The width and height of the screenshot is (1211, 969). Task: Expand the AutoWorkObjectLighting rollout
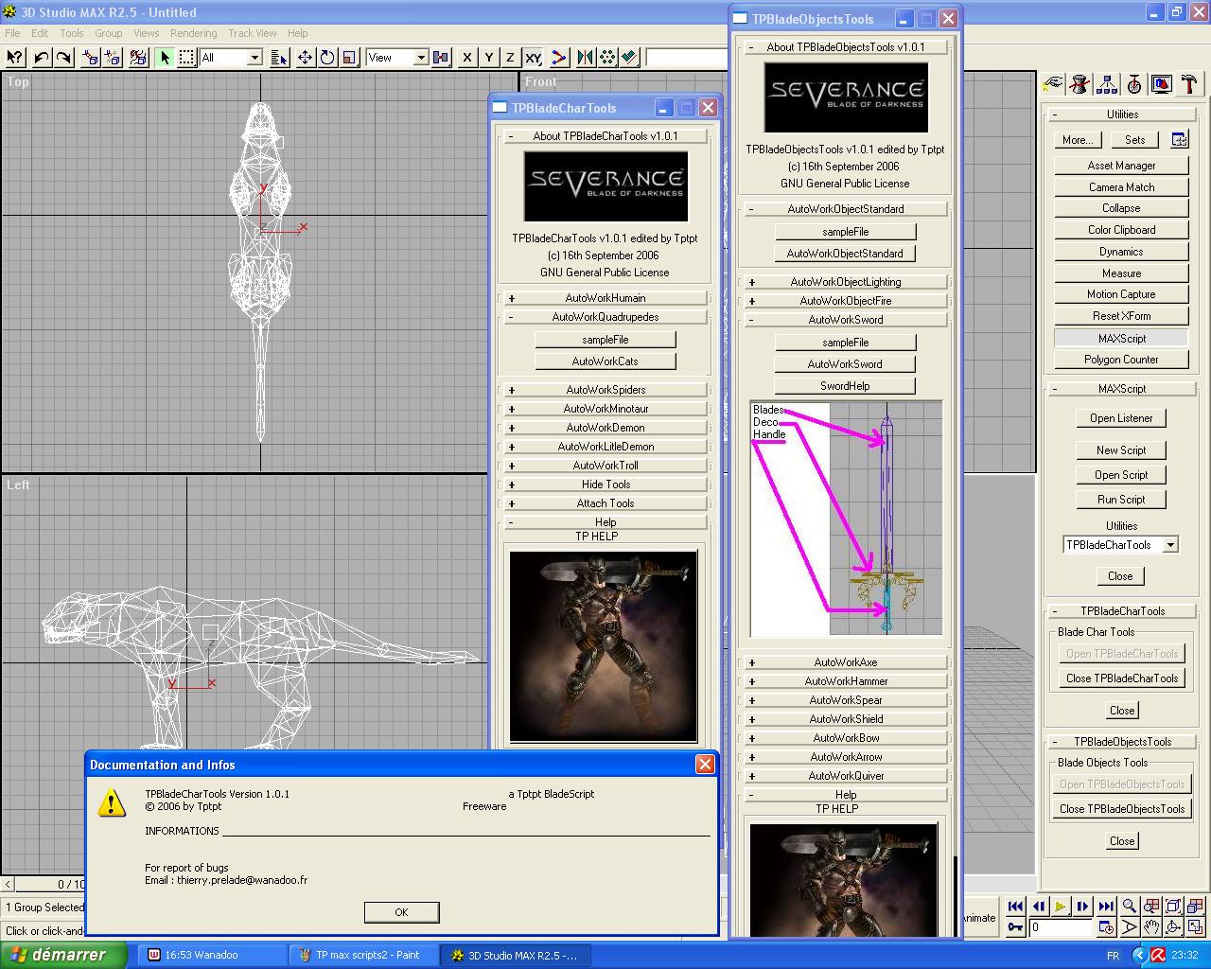tap(846, 282)
